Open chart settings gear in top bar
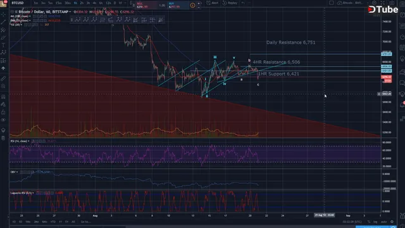 [x=374, y=3]
